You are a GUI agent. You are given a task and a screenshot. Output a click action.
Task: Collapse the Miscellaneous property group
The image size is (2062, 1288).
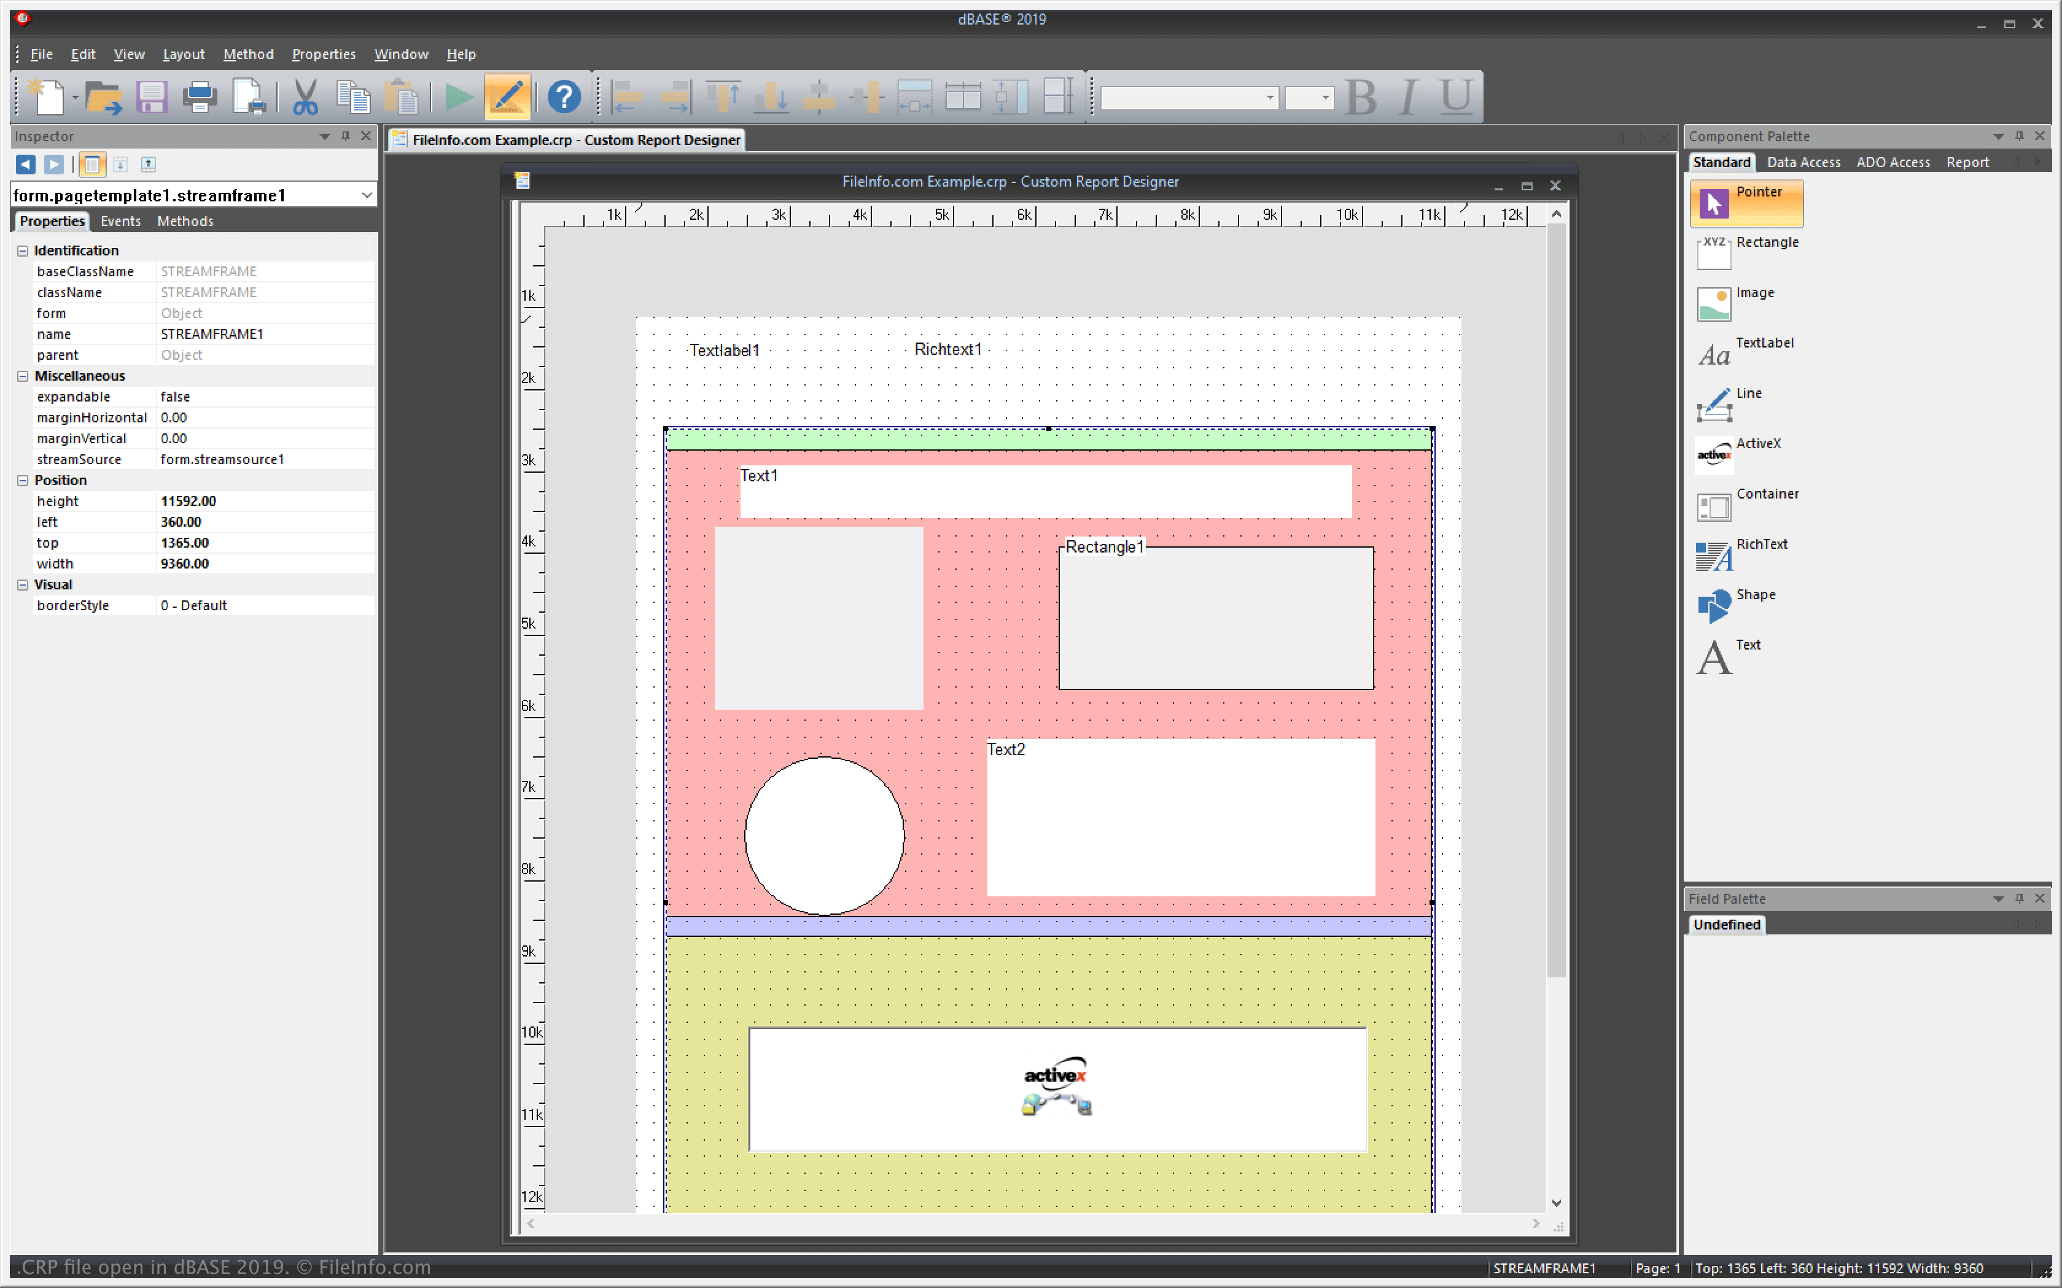[x=23, y=376]
